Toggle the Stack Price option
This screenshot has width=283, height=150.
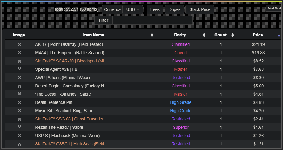tap(200, 9)
